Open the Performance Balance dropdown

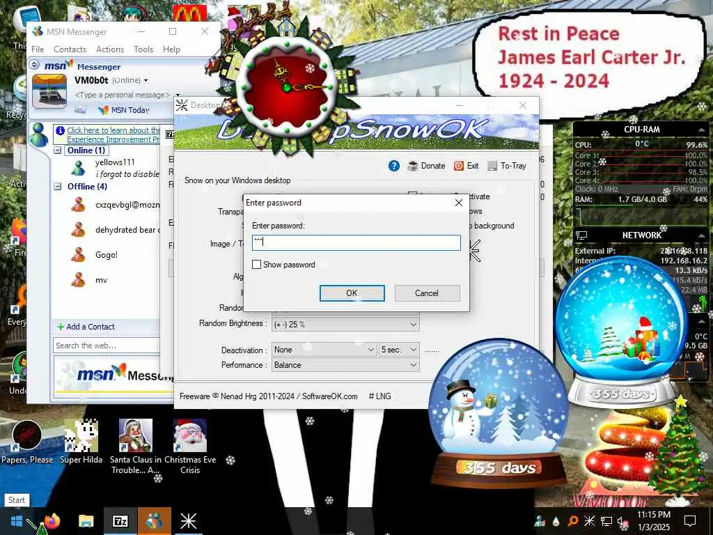click(413, 365)
